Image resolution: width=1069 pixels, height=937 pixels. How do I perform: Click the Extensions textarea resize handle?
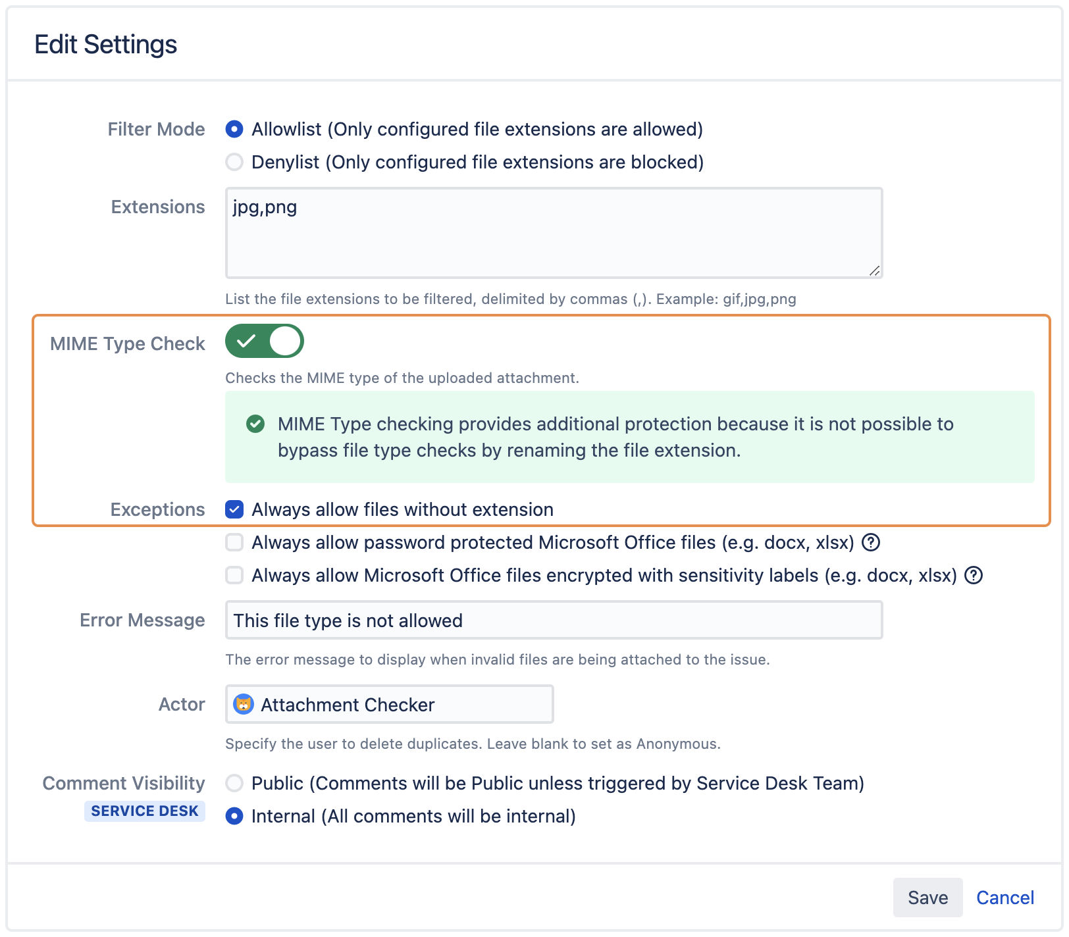point(875,270)
